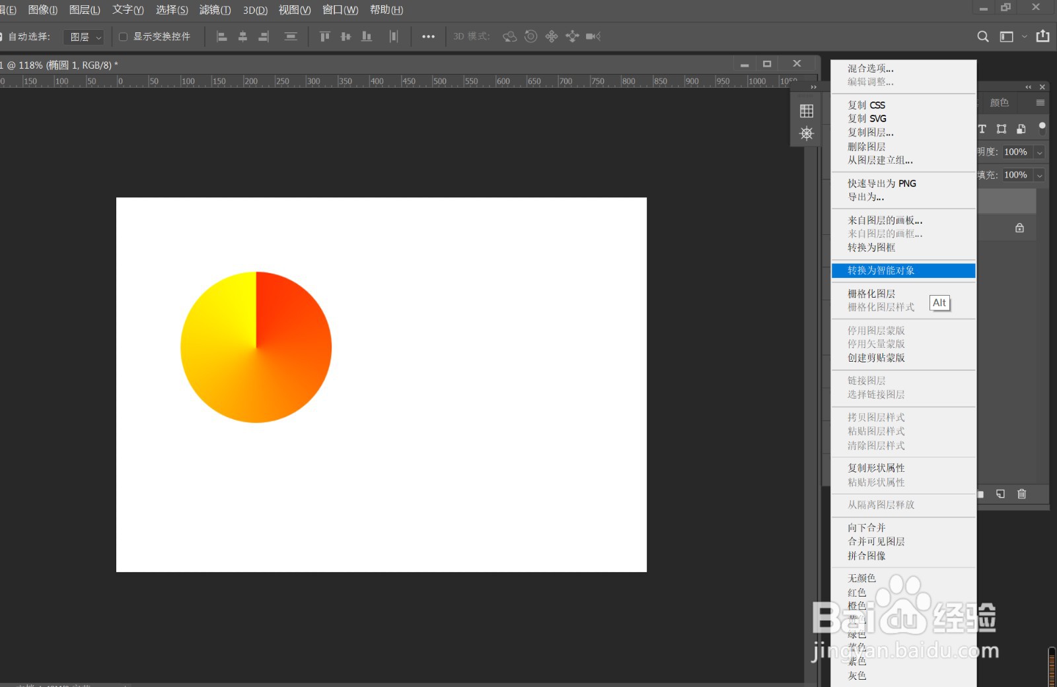Click the align top edges icon
This screenshot has width=1057, height=687.
tap(324, 36)
